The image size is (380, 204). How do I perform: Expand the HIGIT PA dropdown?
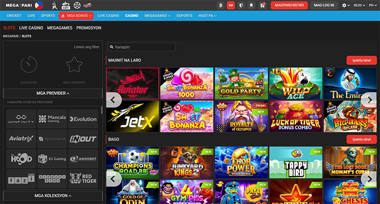(x=207, y=16)
